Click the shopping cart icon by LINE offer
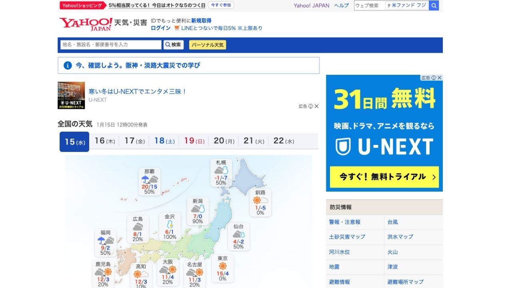 tap(177, 28)
